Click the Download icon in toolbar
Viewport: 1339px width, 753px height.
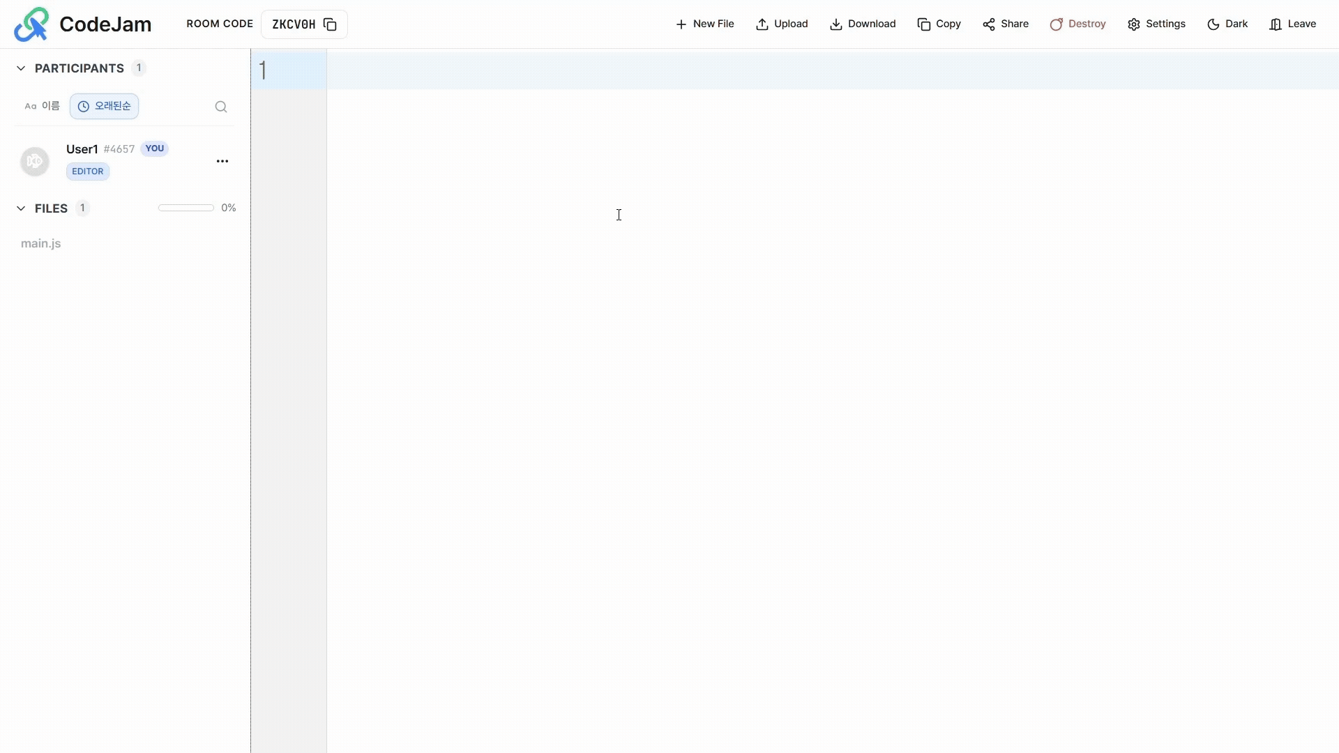(835, 24)
